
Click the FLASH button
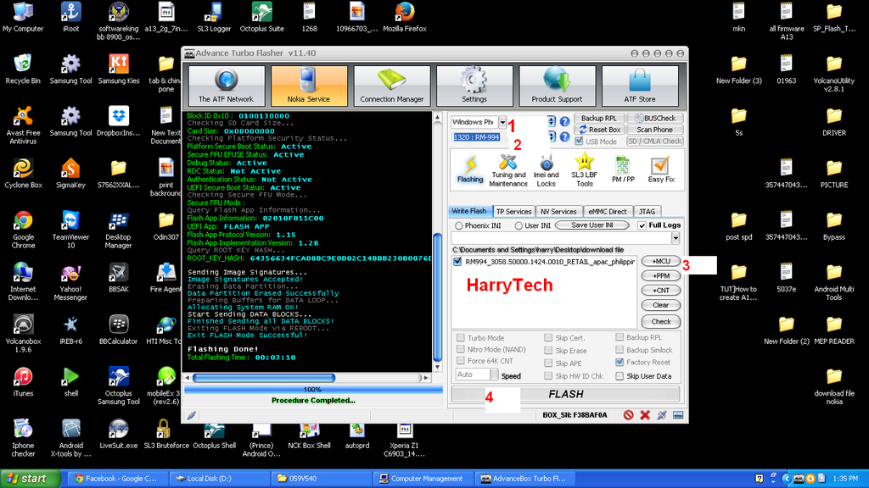pos(565,394)
